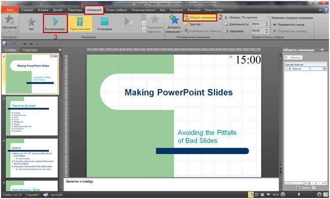Select slide 3 thumbnail Outline

(x=32, y=158)
